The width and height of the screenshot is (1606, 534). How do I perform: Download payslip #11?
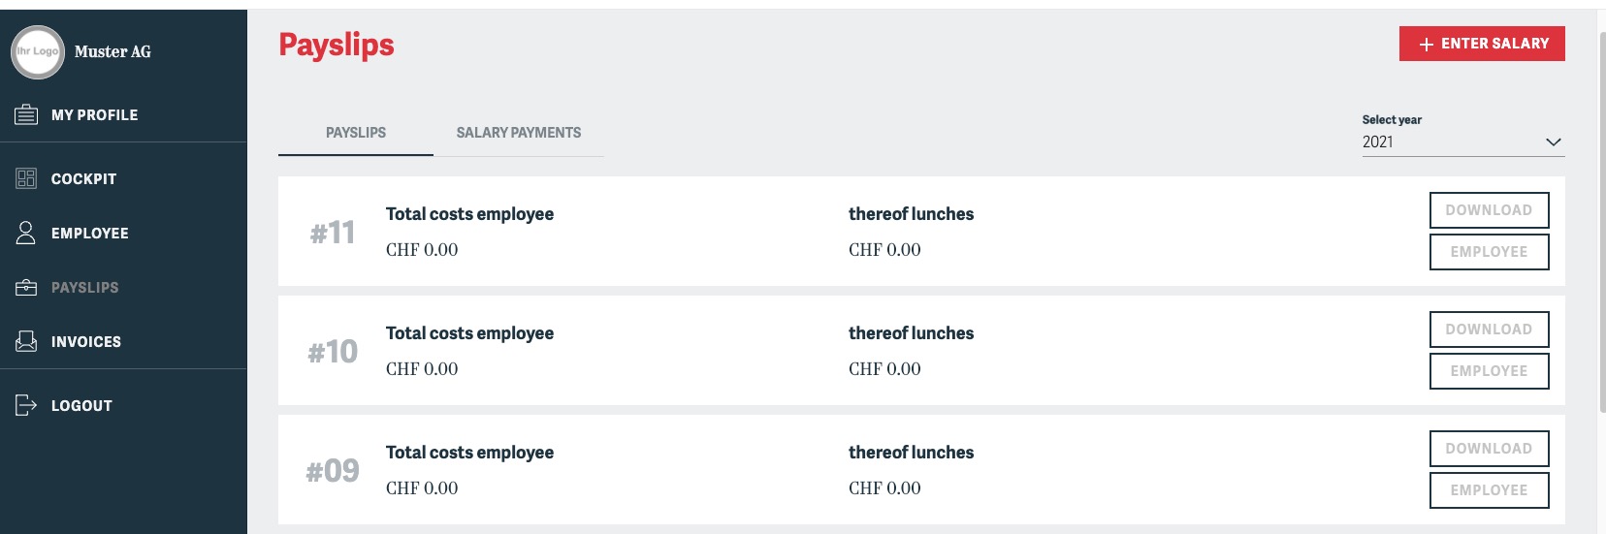click(1489, 210)
